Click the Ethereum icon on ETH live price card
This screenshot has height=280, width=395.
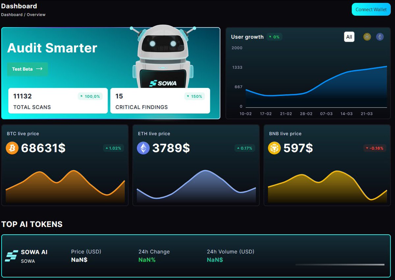coord(143,148)
